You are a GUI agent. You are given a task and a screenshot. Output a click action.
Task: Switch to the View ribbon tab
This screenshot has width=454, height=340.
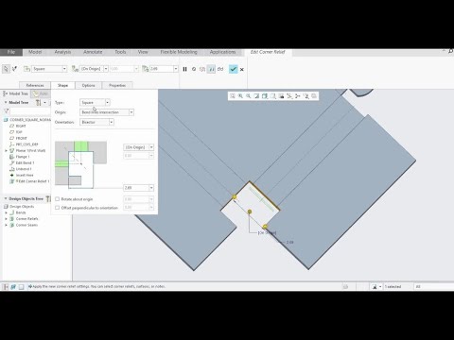pyautogui.click(x=143, y=52)
